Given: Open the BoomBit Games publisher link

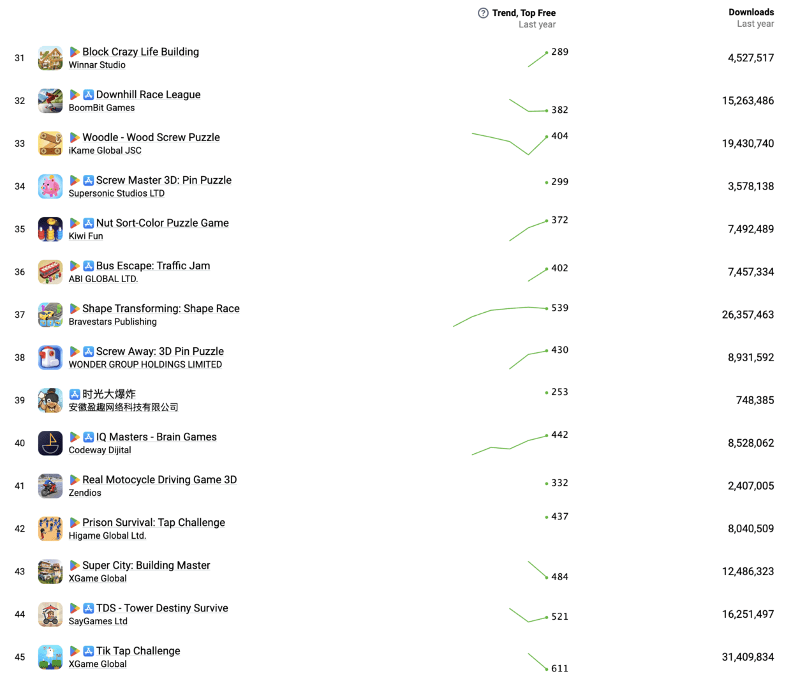Looking at the screenshot, I should (x=101, y=108).
